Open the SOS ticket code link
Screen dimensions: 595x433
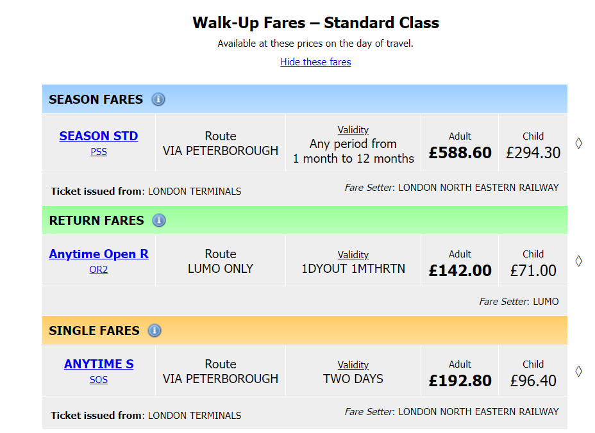[99, 380]
